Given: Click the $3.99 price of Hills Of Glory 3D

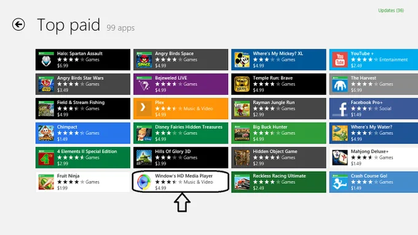Looking at the screenshot, I should pyautogui.click(x=160, y=164).
